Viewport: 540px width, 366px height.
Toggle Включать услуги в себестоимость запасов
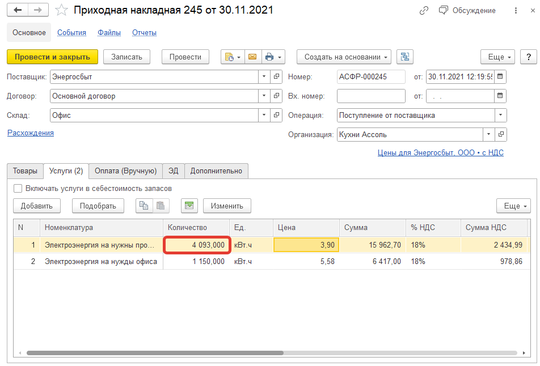[18, 189]
